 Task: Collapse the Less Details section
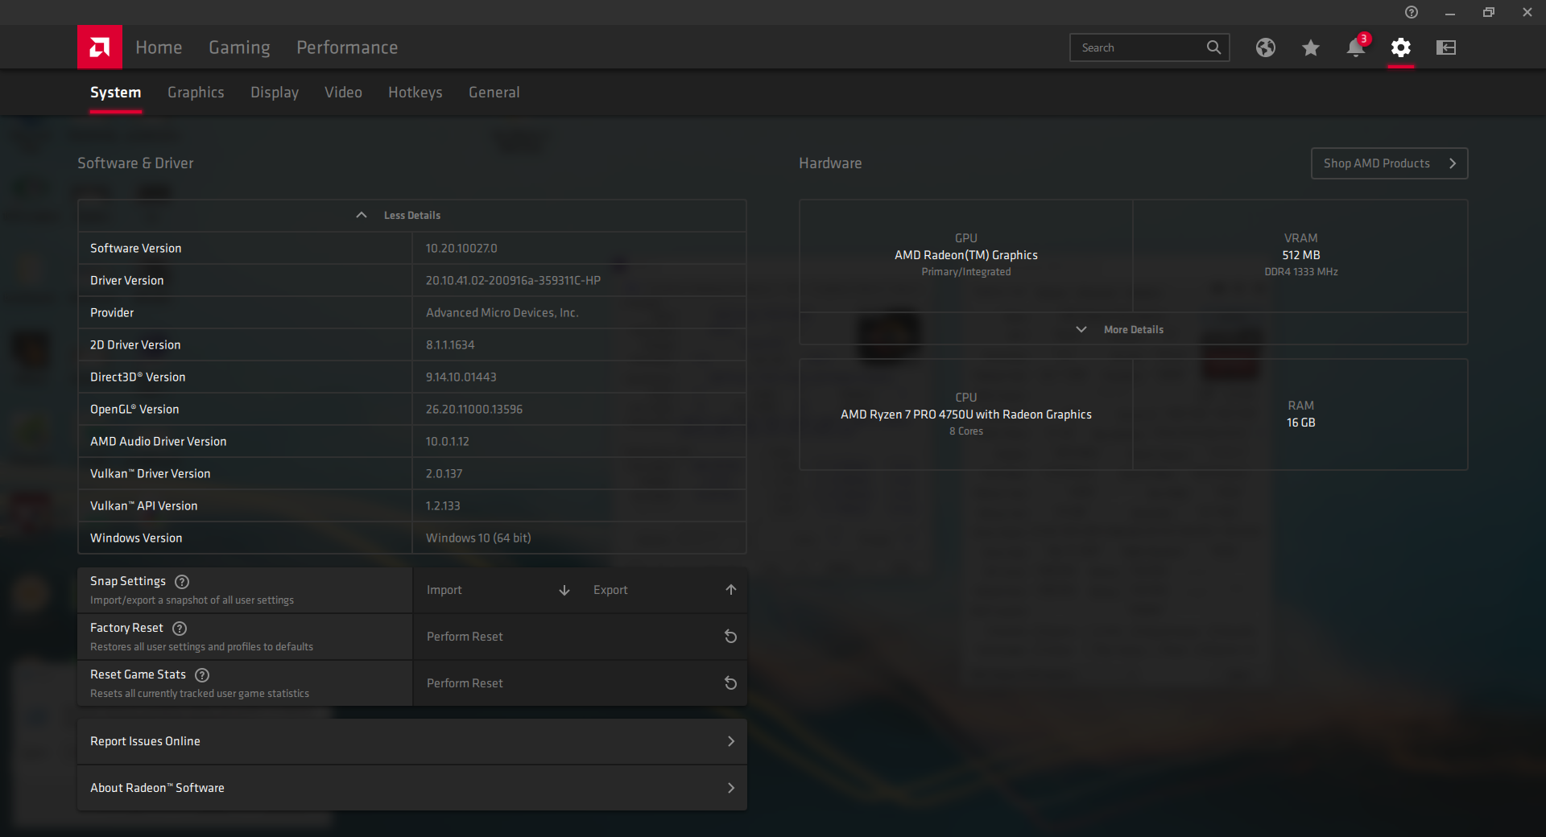[399, 216]
